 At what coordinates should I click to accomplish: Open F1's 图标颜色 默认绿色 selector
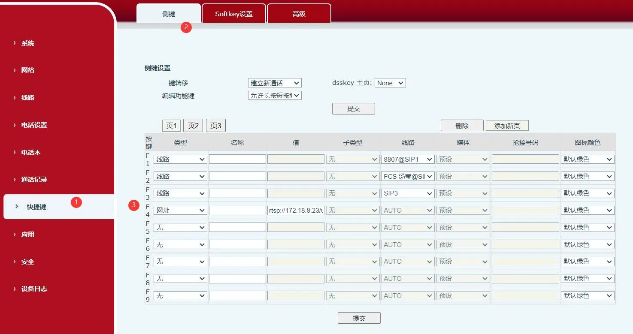tap(588, 159)
